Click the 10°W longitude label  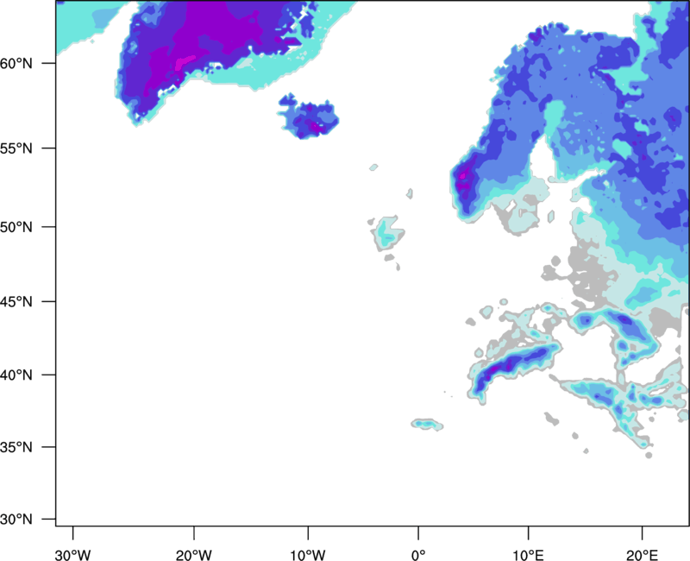click(308, 555)
